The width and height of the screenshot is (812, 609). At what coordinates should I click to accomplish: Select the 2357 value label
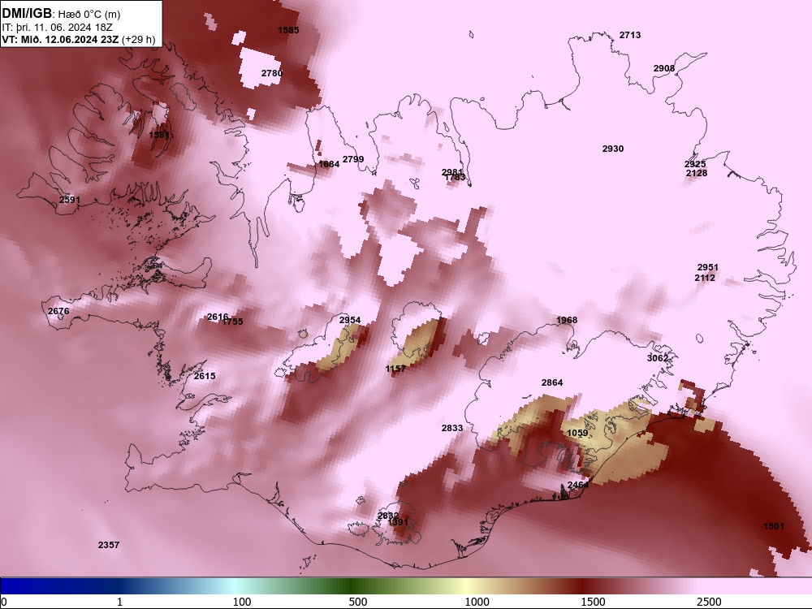[x=109, y=545]
